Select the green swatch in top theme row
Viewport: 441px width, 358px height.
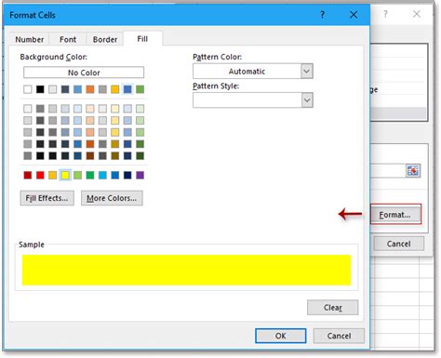140,89
